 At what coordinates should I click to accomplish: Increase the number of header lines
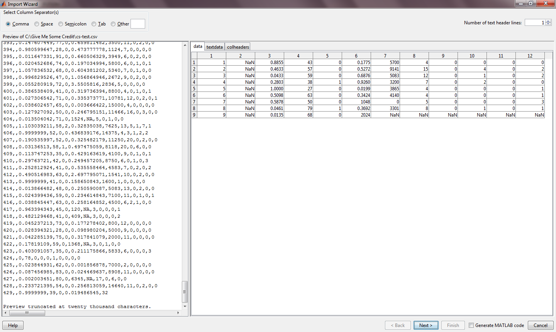[x=548, y=21]
